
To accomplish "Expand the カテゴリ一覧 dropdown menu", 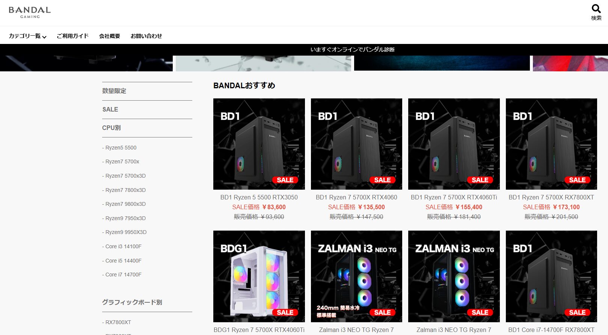I will click(x=27, y=36).
